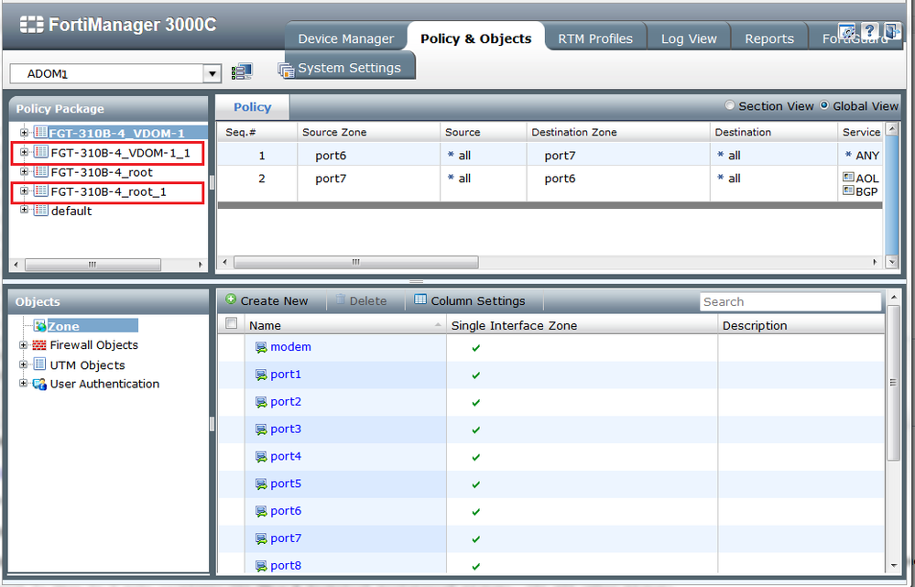Open the port2 zone link
This screenshot has height=587, width=915.
286,402
